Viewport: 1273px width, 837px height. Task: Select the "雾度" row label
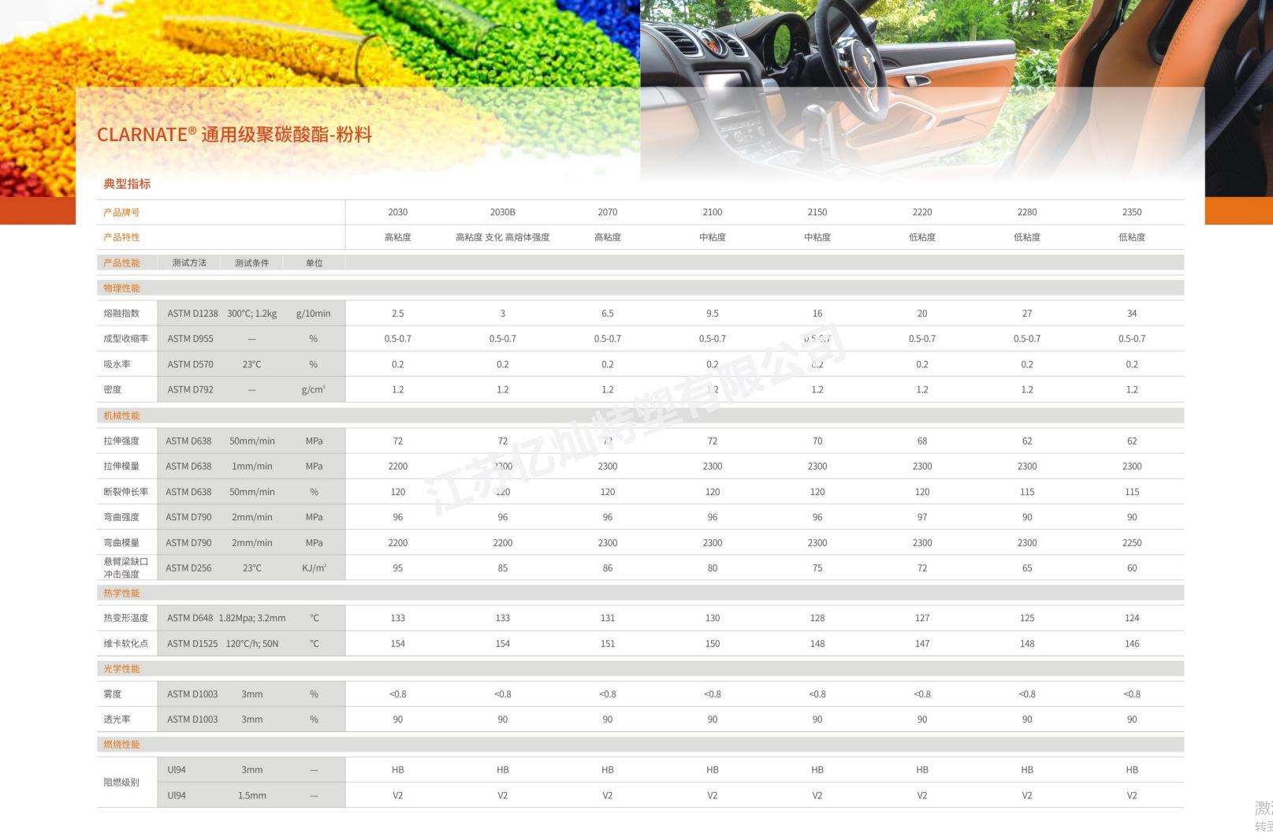coord(113,694)
